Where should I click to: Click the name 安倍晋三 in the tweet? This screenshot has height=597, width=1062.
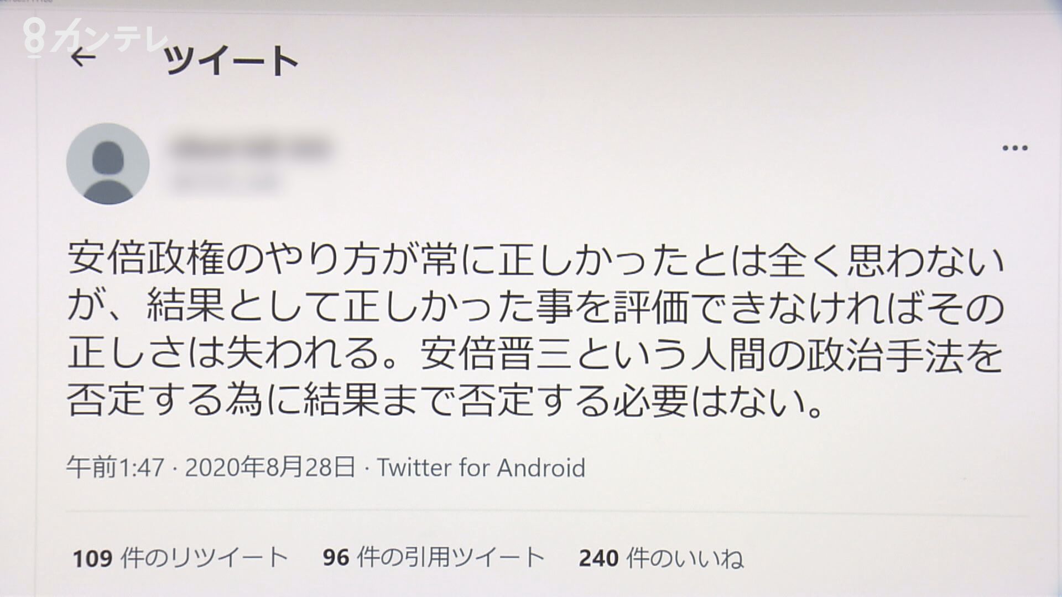coord(499,354)
